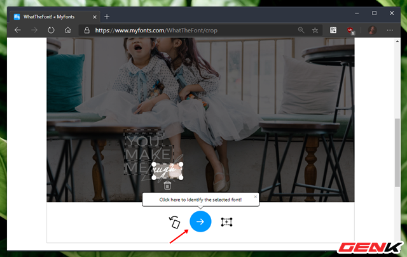Click the myfonts.com address bar
The width and height of the screenshot is (407, 257).
191,30
